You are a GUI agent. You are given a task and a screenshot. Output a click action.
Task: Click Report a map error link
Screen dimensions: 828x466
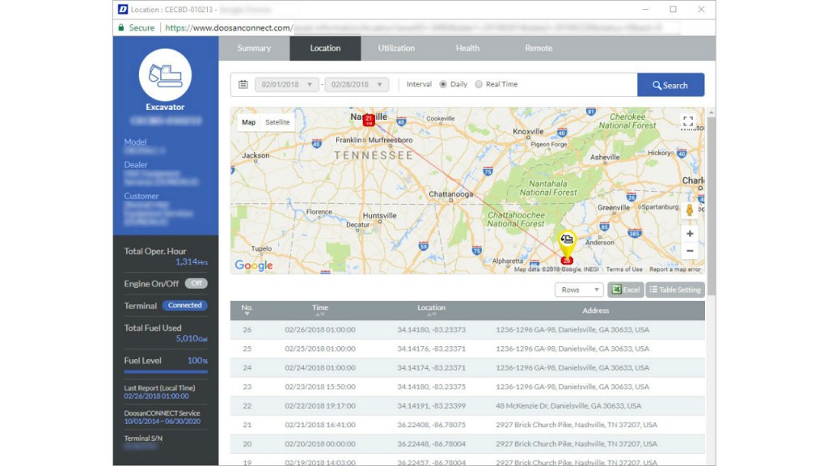click(675, 269)
